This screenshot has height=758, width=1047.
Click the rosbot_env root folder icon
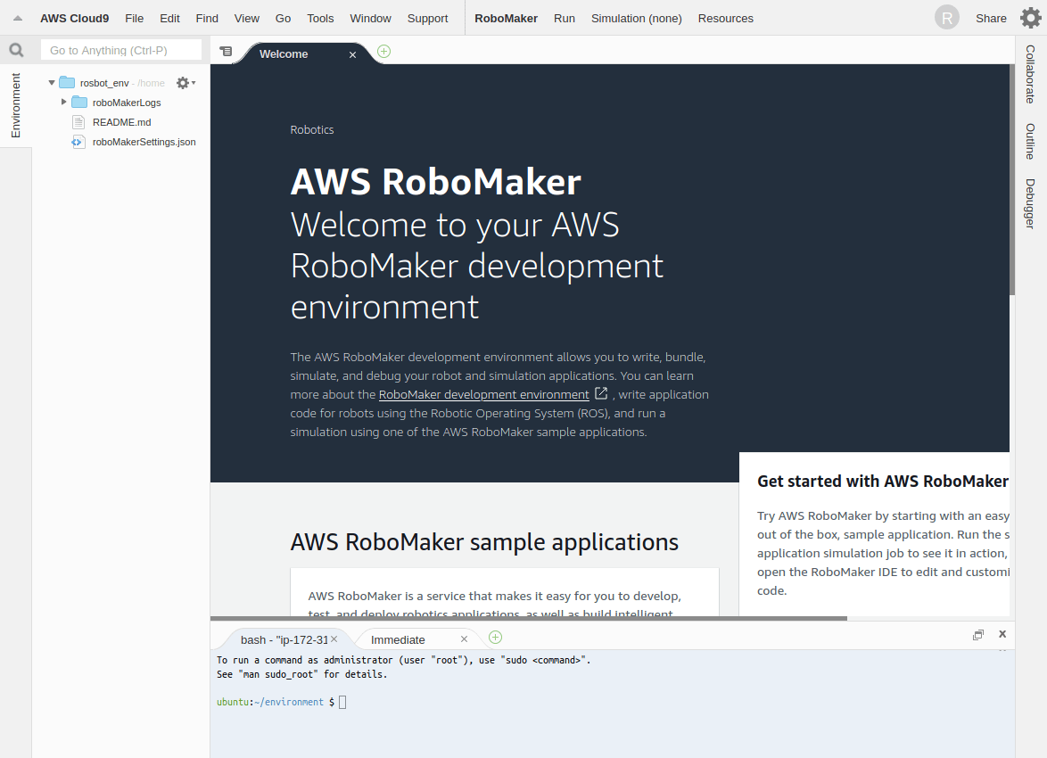67,83
